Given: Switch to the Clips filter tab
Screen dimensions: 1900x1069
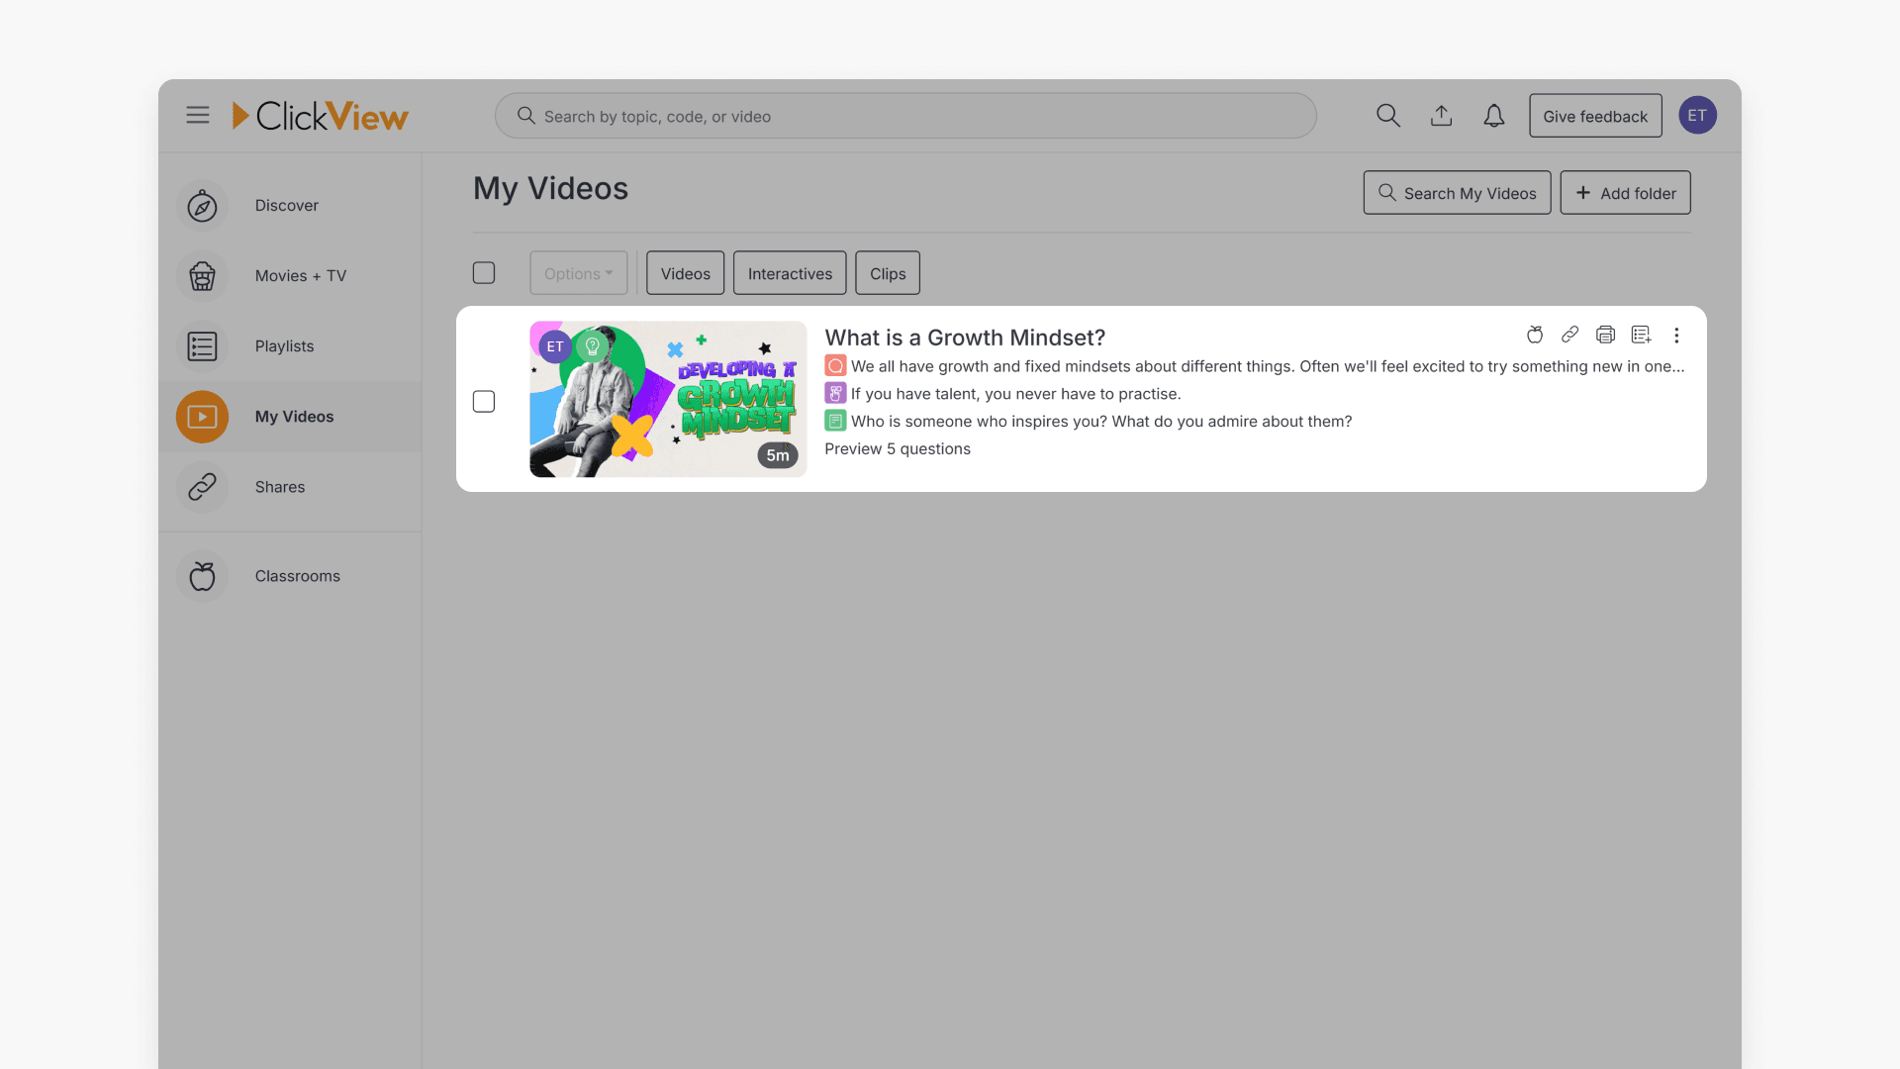Looking at the screenshot, I should (x=887, y=273).
